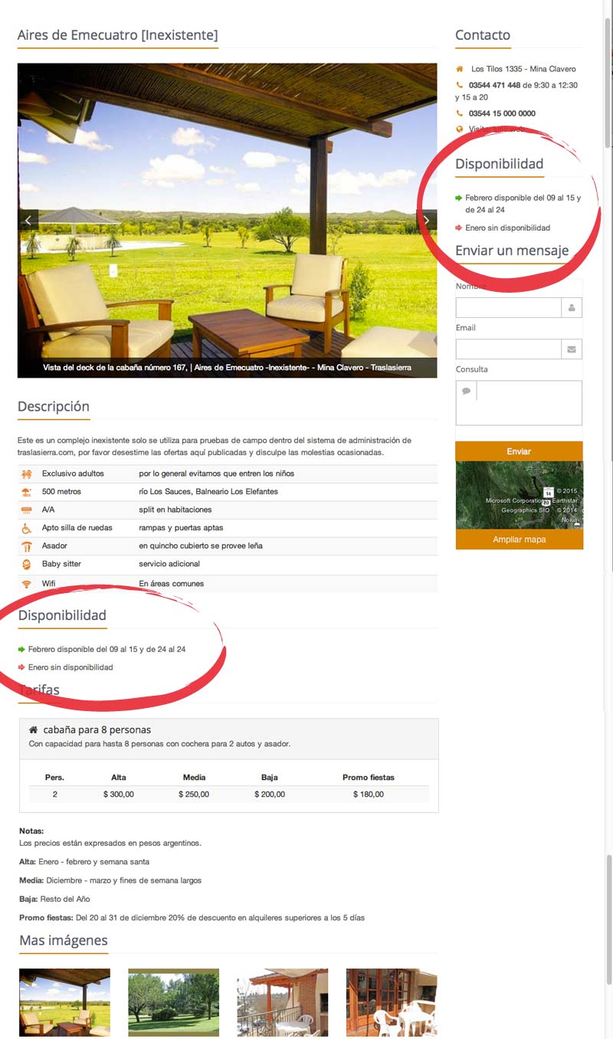Call phone number 03544 471 448
The width and height of the screenshot is (613, 1039).
coord(494,85)
